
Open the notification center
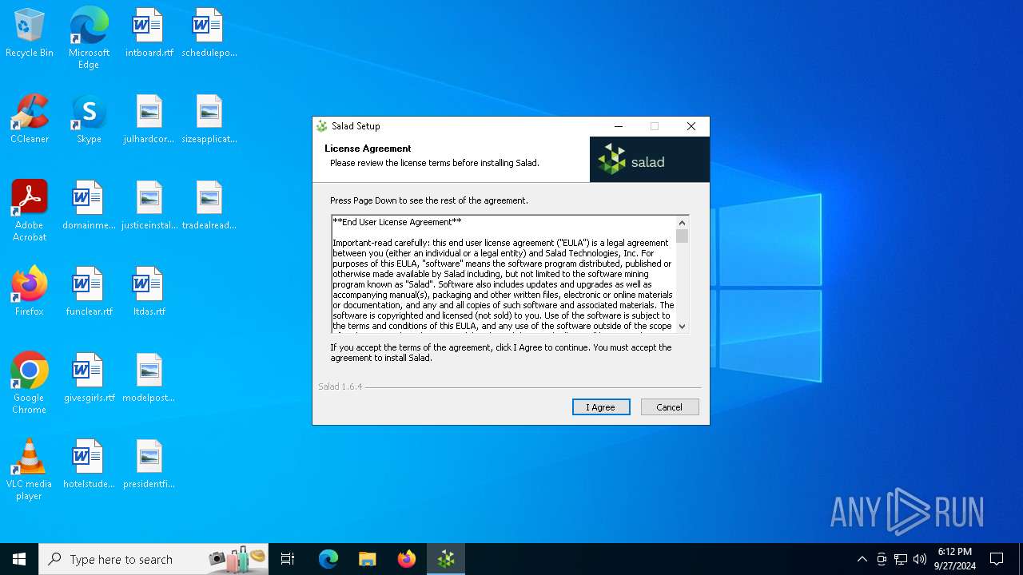pyautogui.click(x=997, y=559)
